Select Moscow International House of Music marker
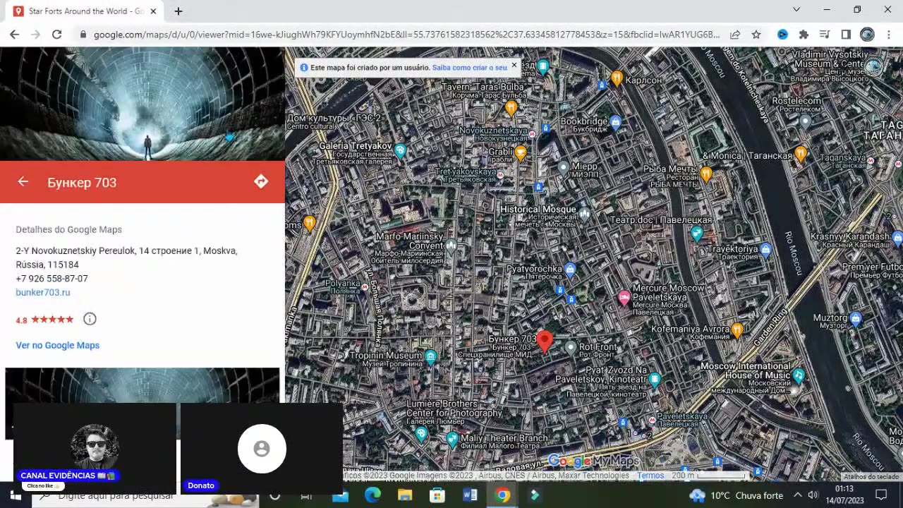 click(799, 375)
